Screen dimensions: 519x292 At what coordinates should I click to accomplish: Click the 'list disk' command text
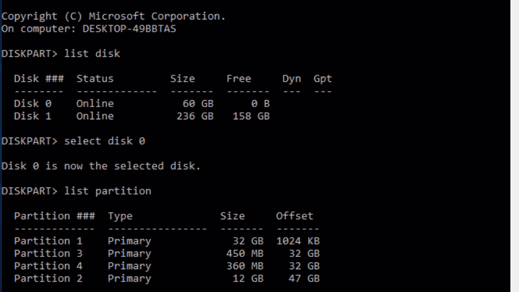(x=92, y=53)
